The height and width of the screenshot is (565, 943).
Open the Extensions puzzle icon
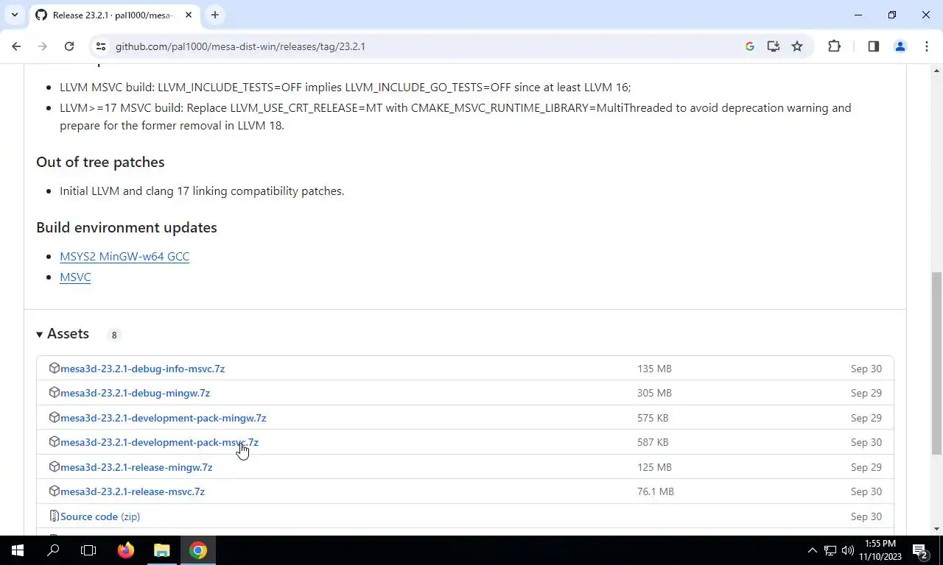tap(834, 46)
